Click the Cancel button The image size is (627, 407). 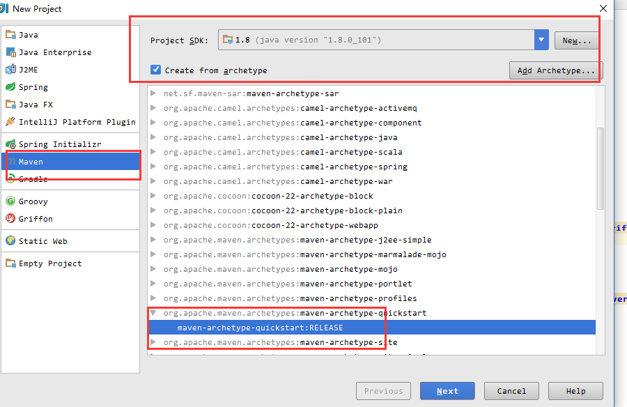click(x=511, y=391)
